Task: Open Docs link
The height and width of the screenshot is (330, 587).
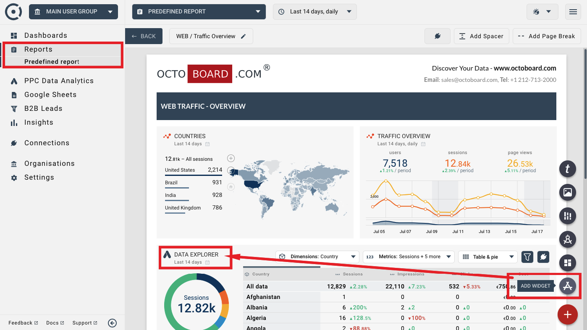Action: pos(55,323)
